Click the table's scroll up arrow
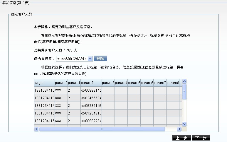227x142 pixels. pyautogui.click(x=184, y=81)
